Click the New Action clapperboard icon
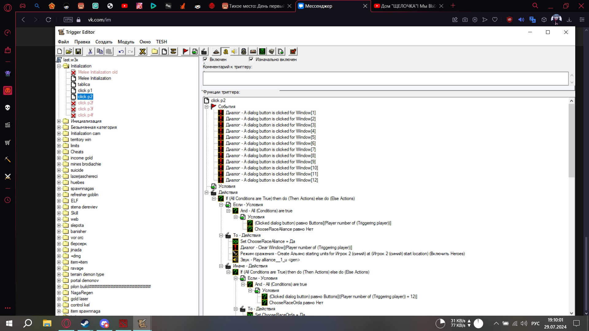 click(204, 51)
